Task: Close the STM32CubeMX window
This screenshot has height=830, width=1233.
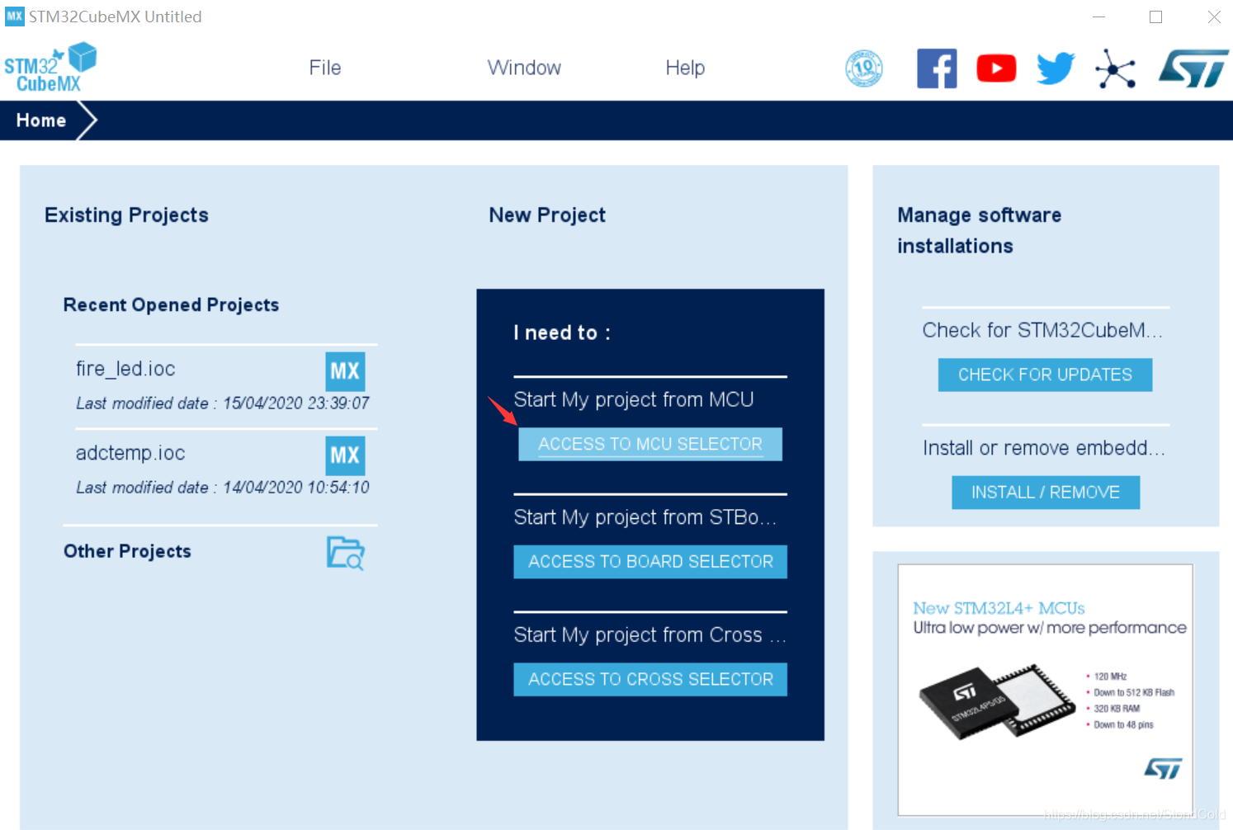Action: (1213, 17)
